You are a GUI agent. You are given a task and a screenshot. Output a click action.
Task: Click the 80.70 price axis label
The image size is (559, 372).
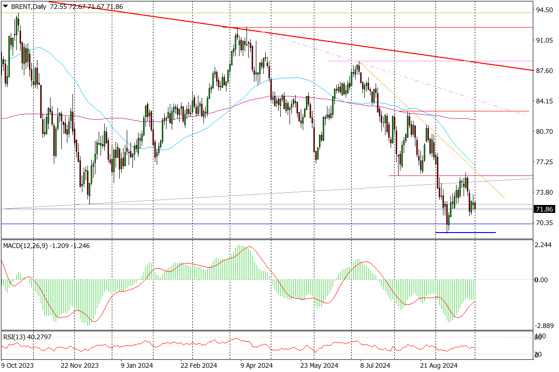(544, 131)
